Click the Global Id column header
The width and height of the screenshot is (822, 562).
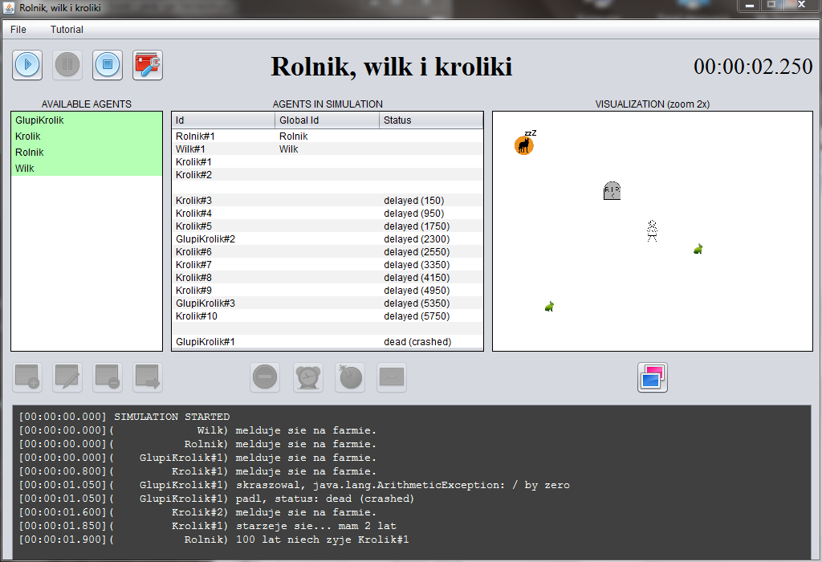click(327, 120)
